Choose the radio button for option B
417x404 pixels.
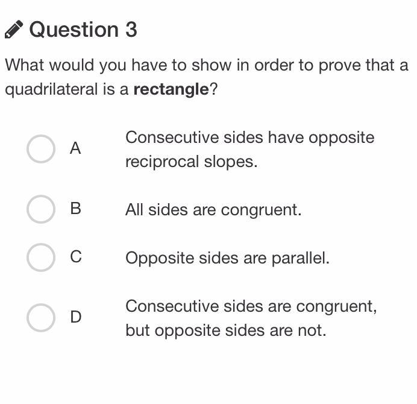(41, 209)
